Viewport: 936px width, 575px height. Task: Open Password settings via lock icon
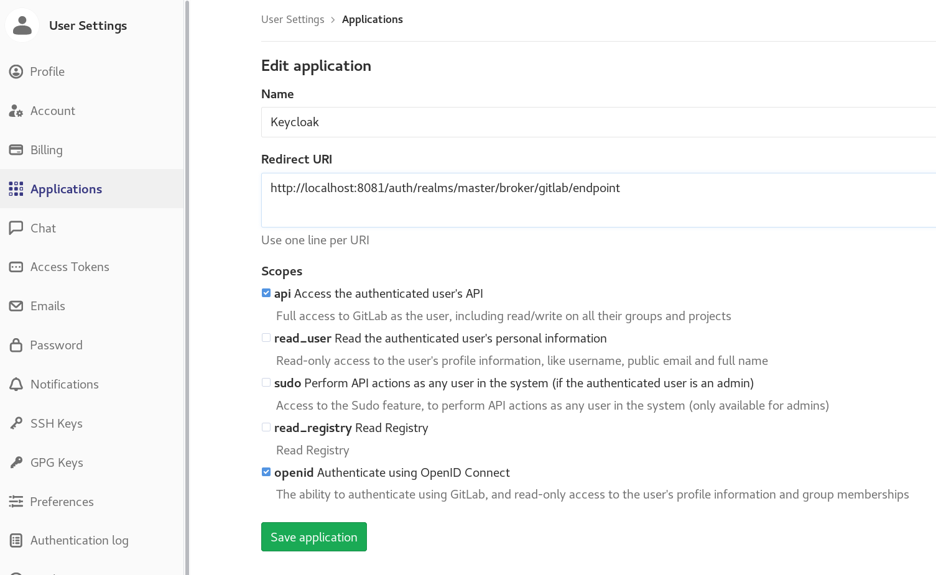click(x=16, y=345)
